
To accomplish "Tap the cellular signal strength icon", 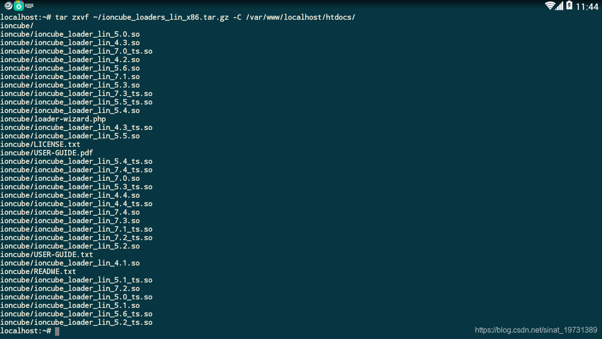I will pos(559,6).
